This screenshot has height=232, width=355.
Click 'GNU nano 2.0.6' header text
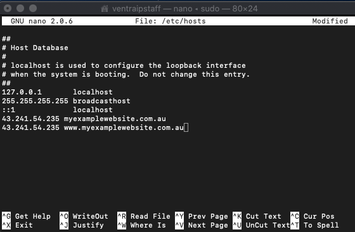click(42, 21)
